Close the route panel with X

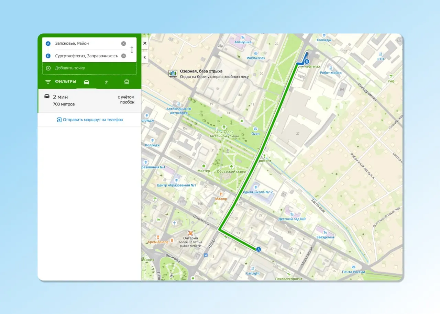coord(145,43)
